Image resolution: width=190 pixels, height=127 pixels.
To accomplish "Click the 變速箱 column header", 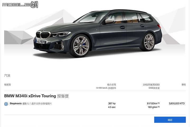I will (x=7, y=85).
